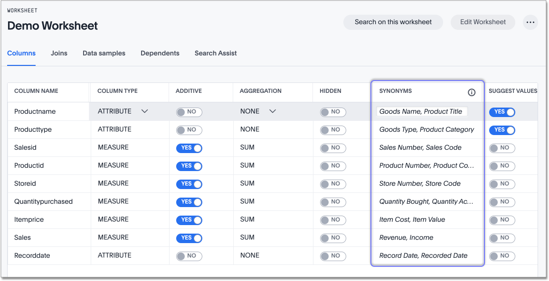Open the three-dot more options menu
Viewport: 549px width, 281px height.
coord(530,22)
